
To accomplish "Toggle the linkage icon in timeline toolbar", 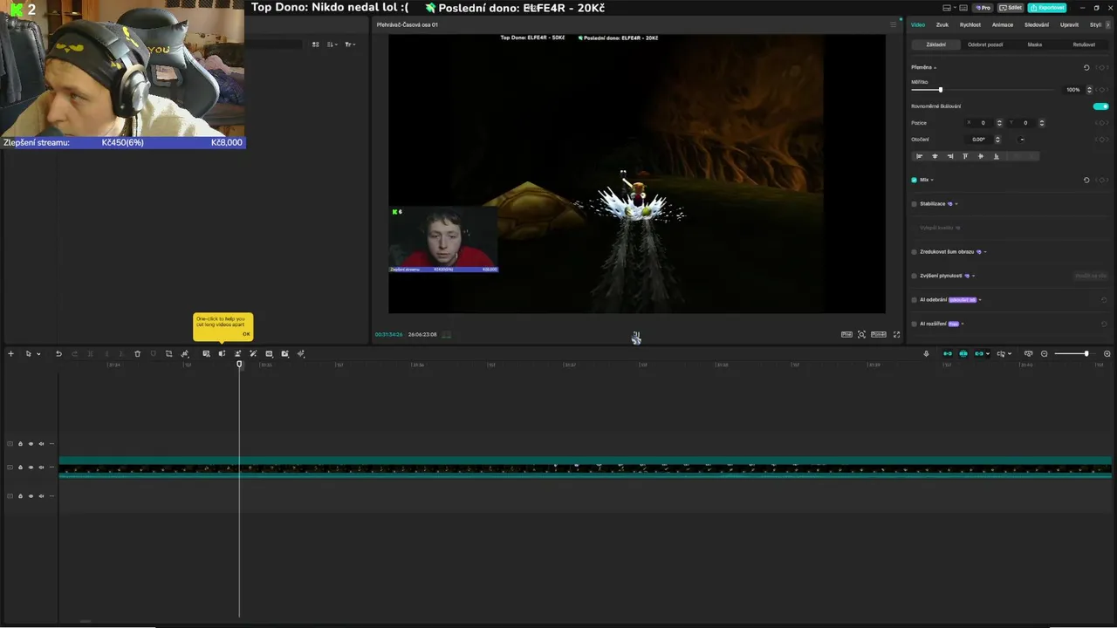I will coord(979,353).
